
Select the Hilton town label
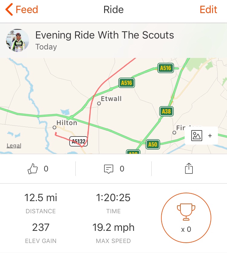point(67,123)
